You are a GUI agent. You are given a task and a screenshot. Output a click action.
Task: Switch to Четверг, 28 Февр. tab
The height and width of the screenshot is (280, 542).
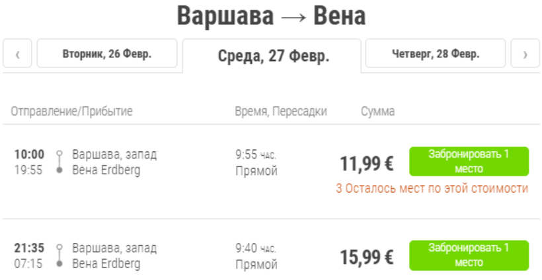click(436, 54)
